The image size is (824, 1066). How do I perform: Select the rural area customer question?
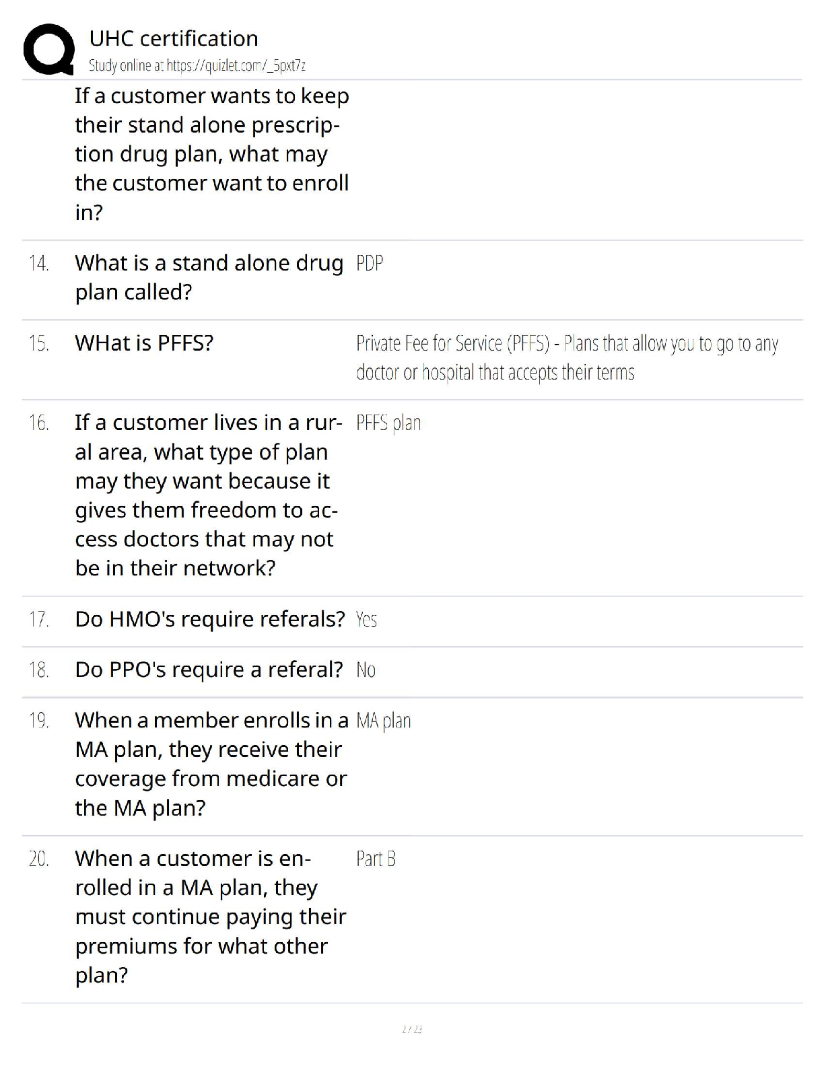[207, 495]
